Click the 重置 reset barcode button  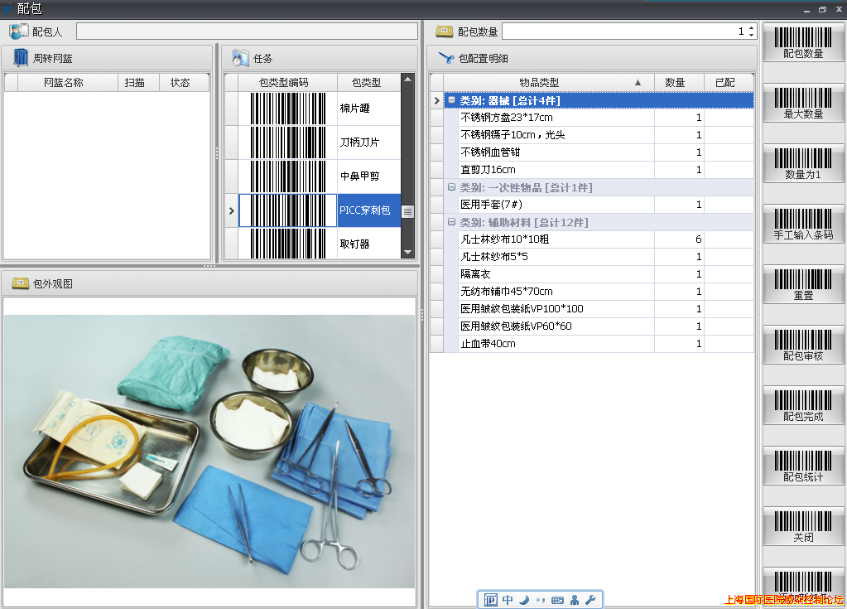(x=803, y=284)
